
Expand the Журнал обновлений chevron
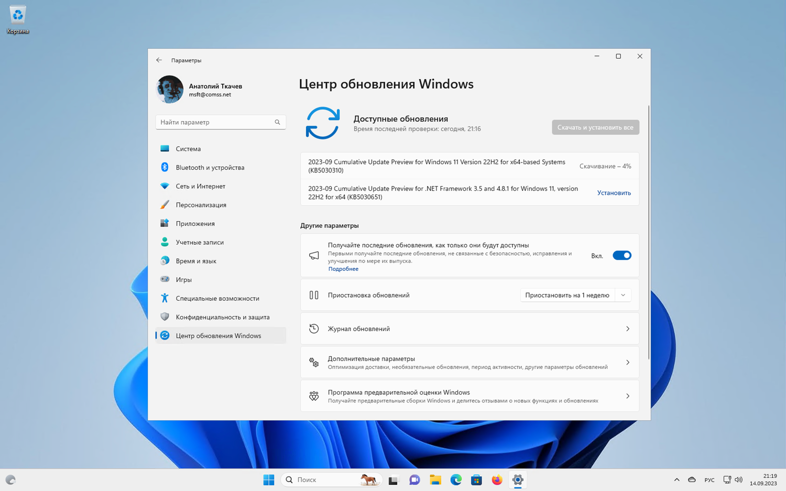click(628, 329)
